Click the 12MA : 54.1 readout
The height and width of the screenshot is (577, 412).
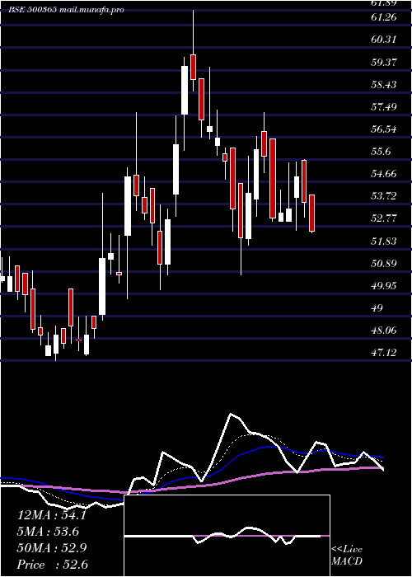tap(52, 515)
